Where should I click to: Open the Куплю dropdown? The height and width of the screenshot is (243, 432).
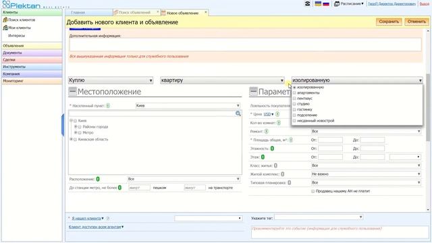pos(111,80)
